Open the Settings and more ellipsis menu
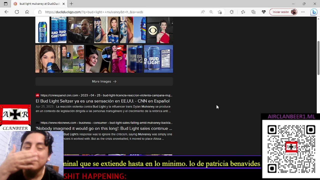Screen dimensions: 320x180 (303, 12)
